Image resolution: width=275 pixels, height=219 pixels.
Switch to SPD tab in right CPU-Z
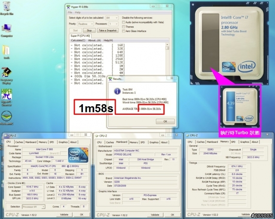(x=233, y=142)
